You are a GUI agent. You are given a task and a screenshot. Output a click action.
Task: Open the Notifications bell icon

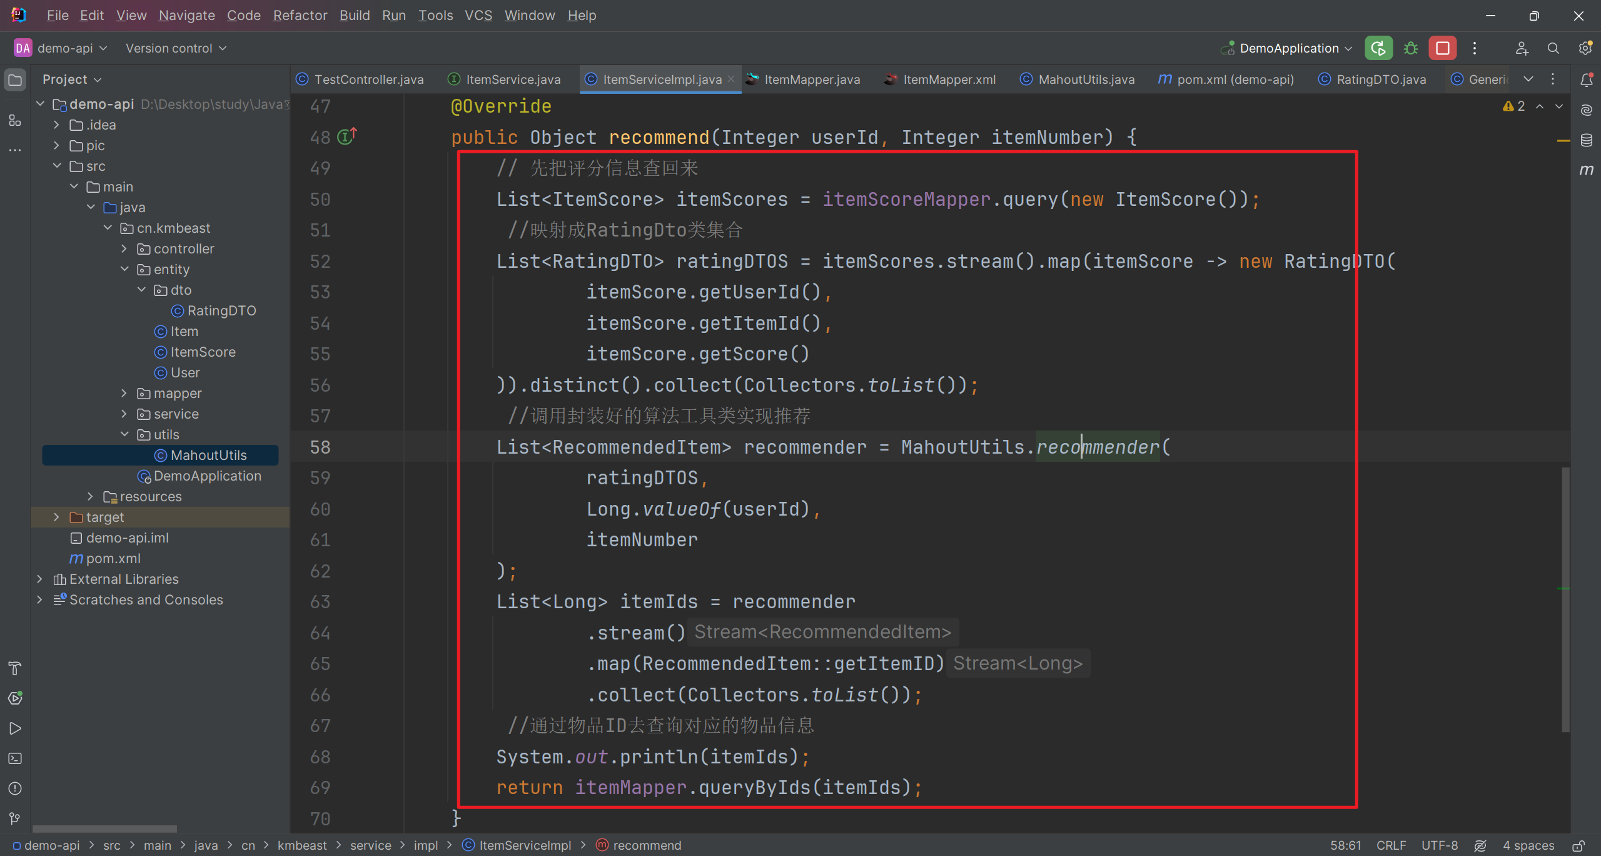tap(1586, 79)
